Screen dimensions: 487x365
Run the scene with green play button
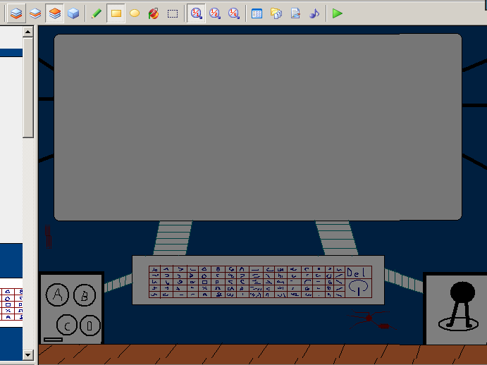338,13
